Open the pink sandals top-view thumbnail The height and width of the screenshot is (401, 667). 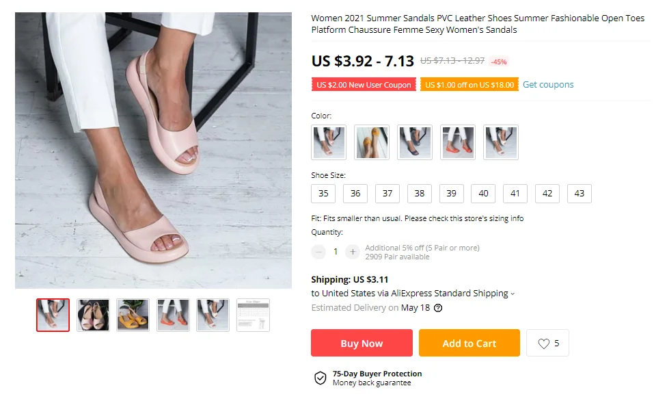coord(93,315)
